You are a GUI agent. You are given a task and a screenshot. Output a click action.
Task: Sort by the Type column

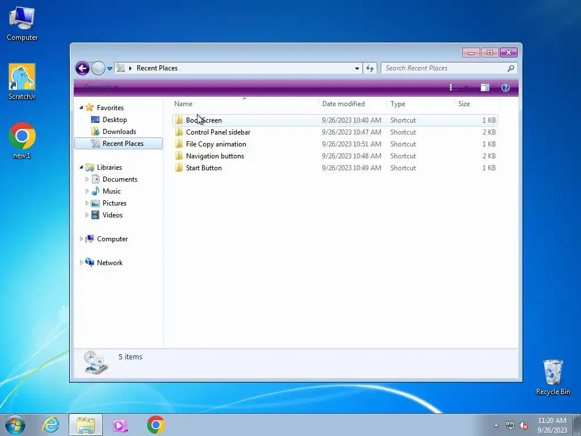(420, 104)
